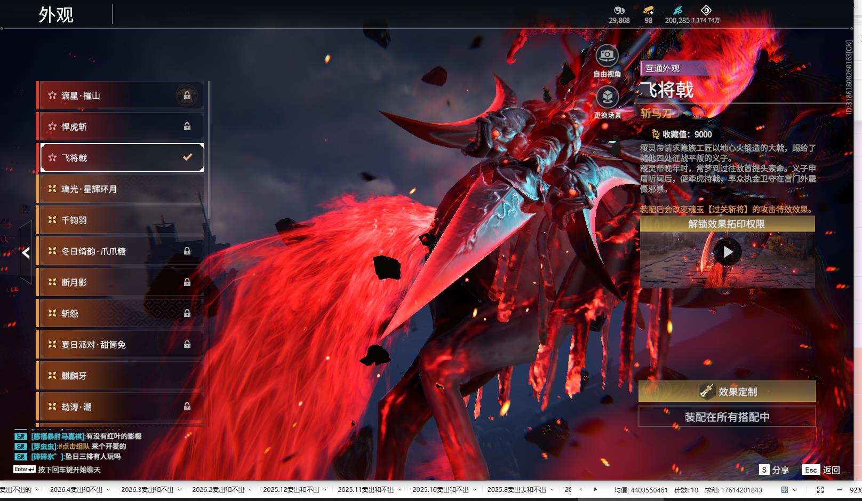Select the 斩怨 skin row
The height and width of the screenshot is (501, 862).
pos(120,313)
